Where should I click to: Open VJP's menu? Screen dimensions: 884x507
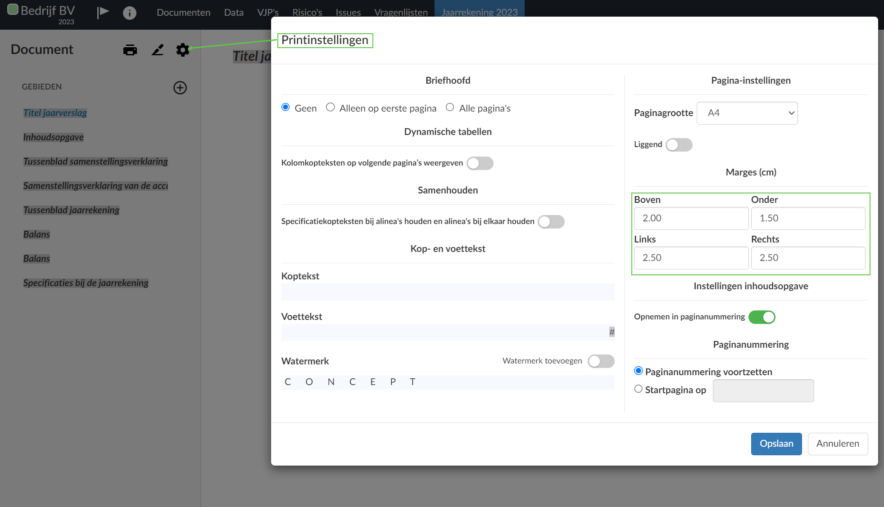(x=268, y=13)
